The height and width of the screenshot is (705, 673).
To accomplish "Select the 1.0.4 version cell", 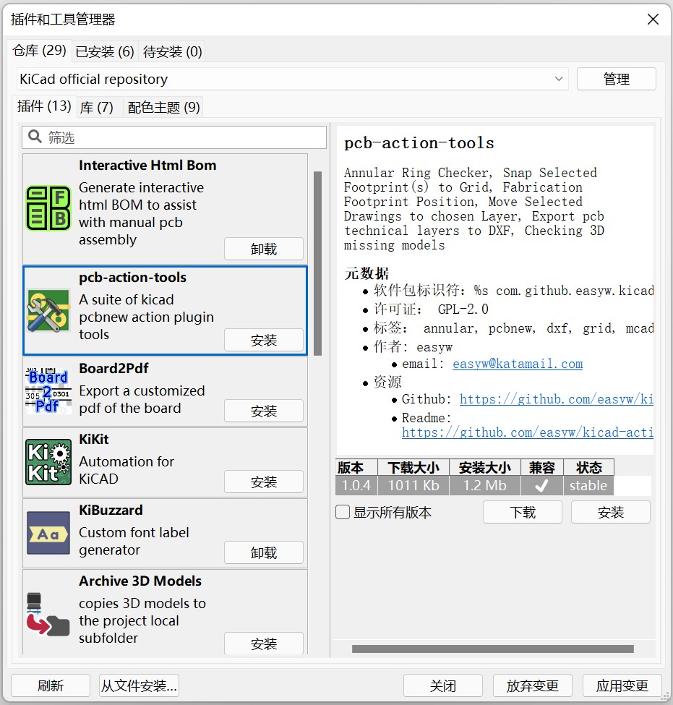I will click(x=356, y=486).
